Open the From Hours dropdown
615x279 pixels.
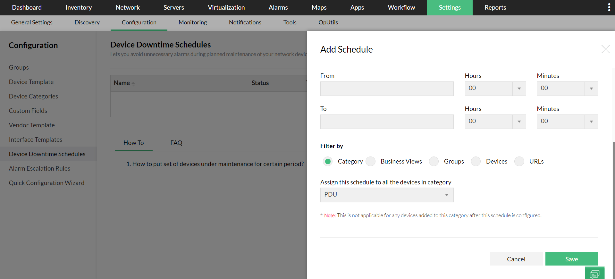[x=495, y=89]
